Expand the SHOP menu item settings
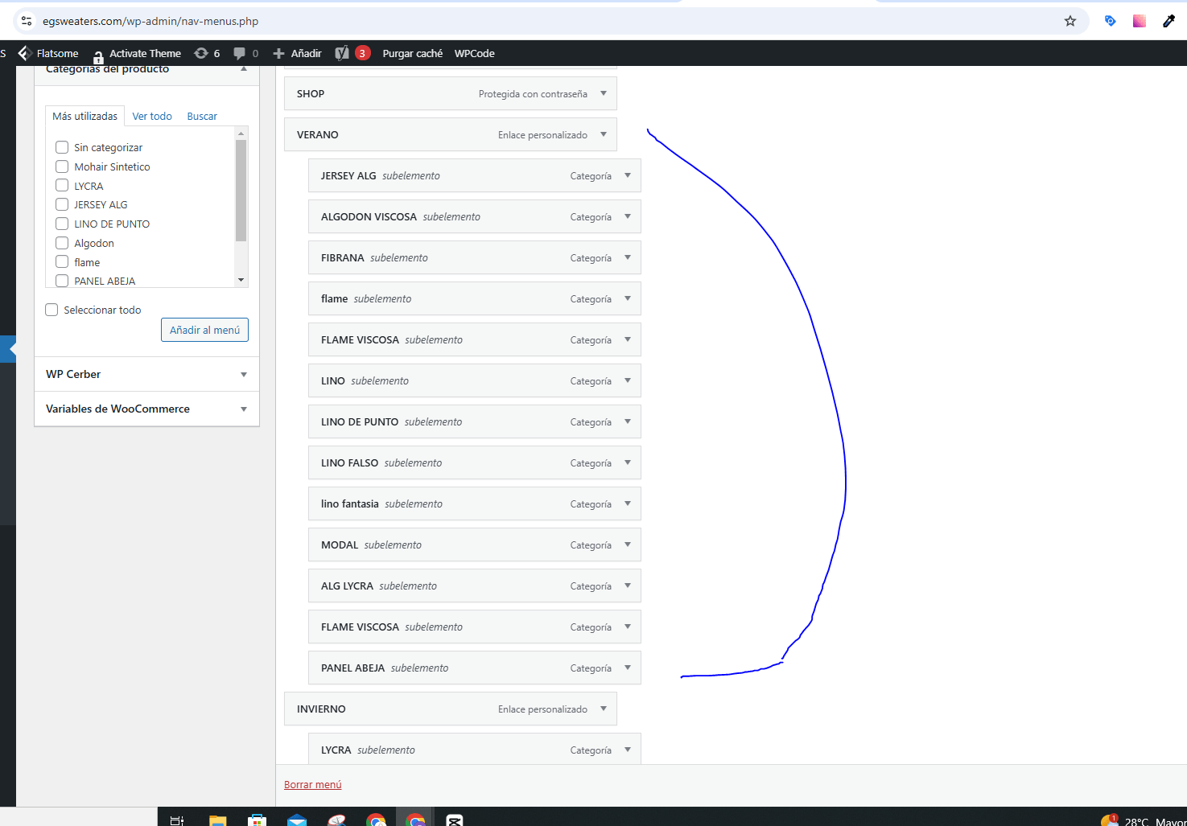 (x=604, y=93)
